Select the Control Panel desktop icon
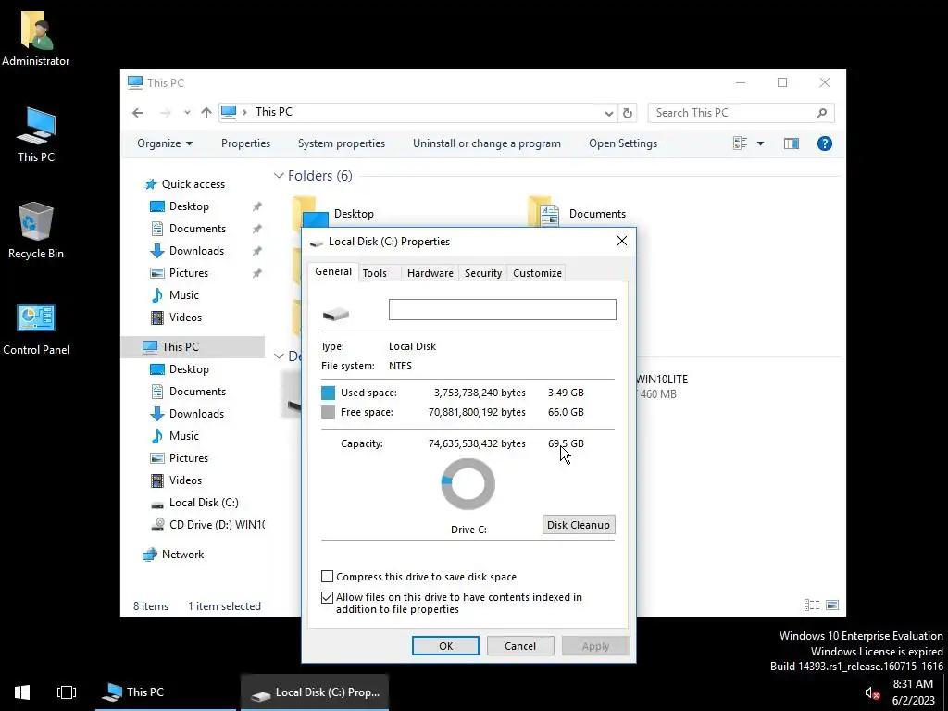Viewport: 948px width, 711px height. (36, 329)
